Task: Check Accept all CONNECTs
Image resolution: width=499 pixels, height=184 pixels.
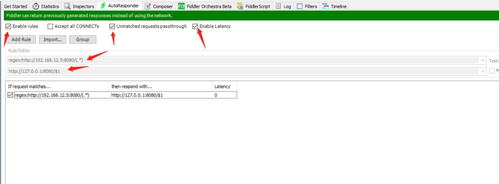Action: coord(50,26)
